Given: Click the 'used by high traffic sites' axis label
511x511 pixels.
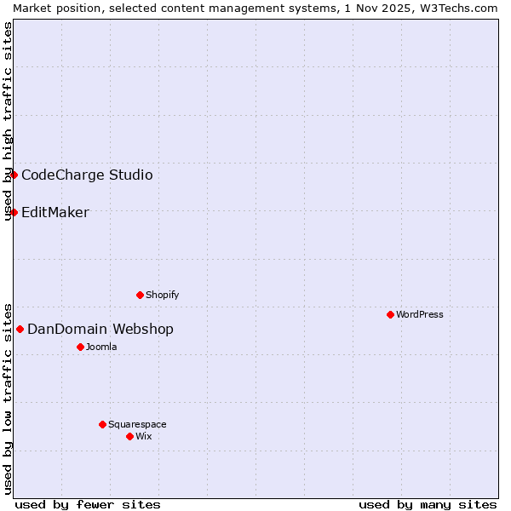Looking at the screenshot, I should 8,121.
